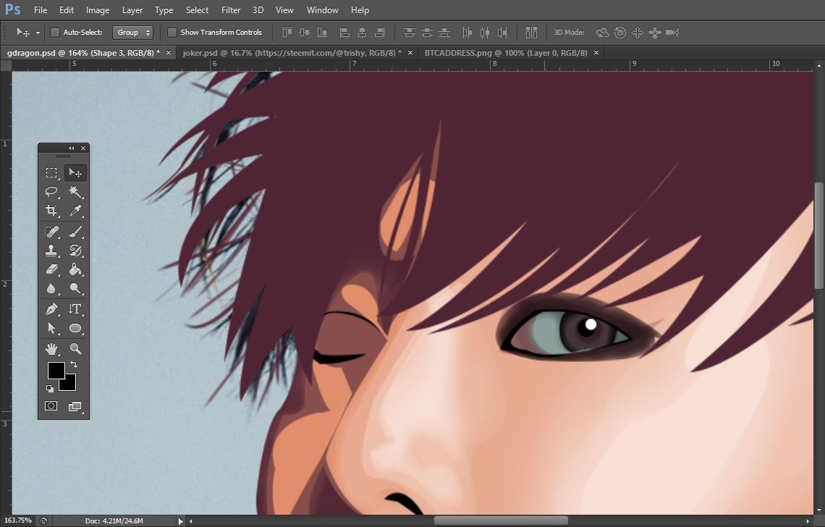Image resolution: width=825 pixels, height=527 pixels.
Task: Switch to the joker.psd tab
Action: [x=291, y=53]
